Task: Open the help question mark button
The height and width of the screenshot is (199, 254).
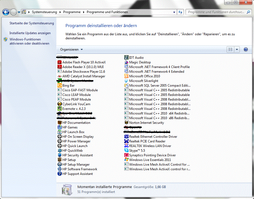Action: click(x=246, y=49)
